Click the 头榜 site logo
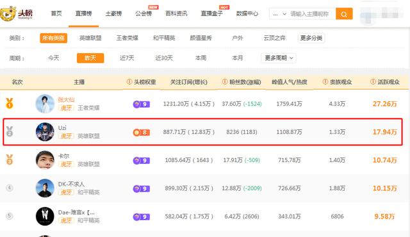 tap(16, 13)
